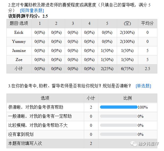The height and width of the screenshot is (151, 164).
Task: Click the blue 100% progress bar
Action: (x=119, y=107)
